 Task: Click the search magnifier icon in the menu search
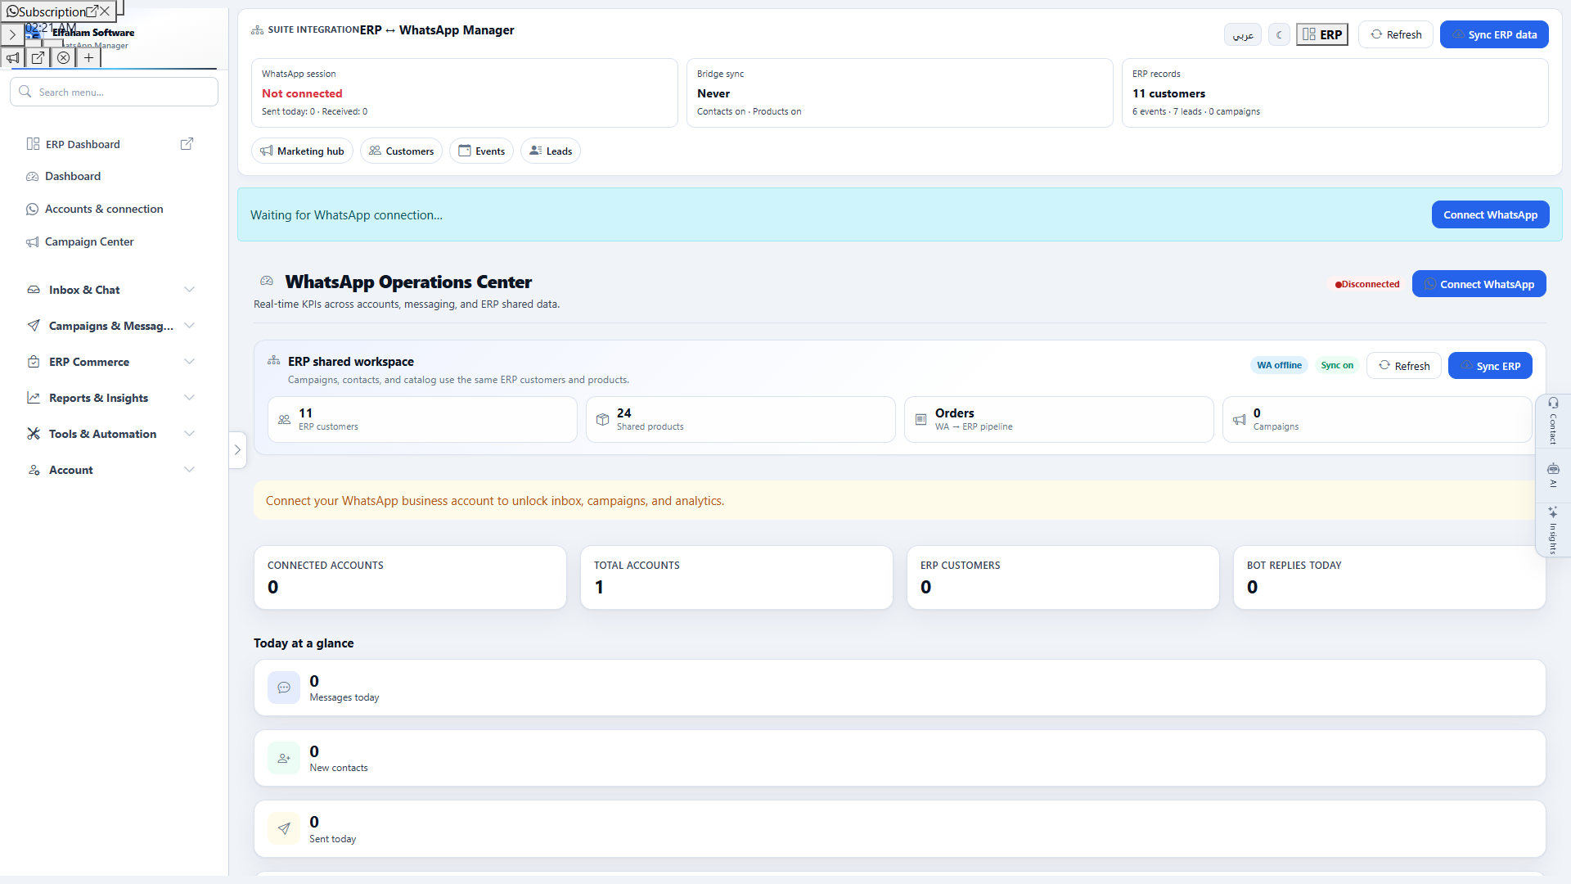coord(25,92)
